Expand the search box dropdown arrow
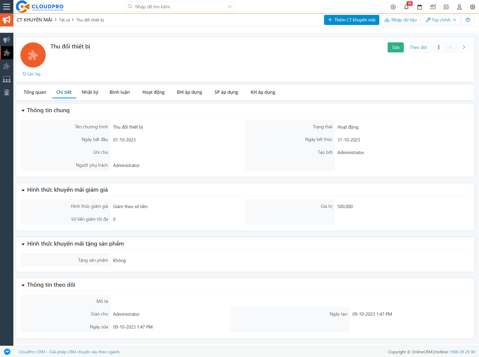 (229, 7)
